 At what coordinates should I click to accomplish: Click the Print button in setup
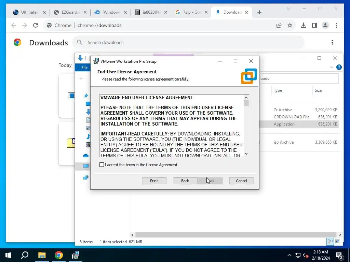pyautogui.click(x=154, y=181)
